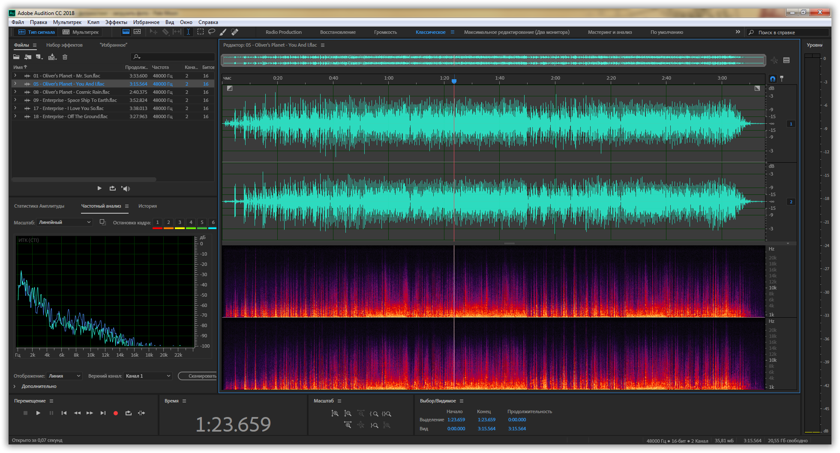Click the Stop button in Transport
This screenshot has width=840, height=453.
point(25,413)
